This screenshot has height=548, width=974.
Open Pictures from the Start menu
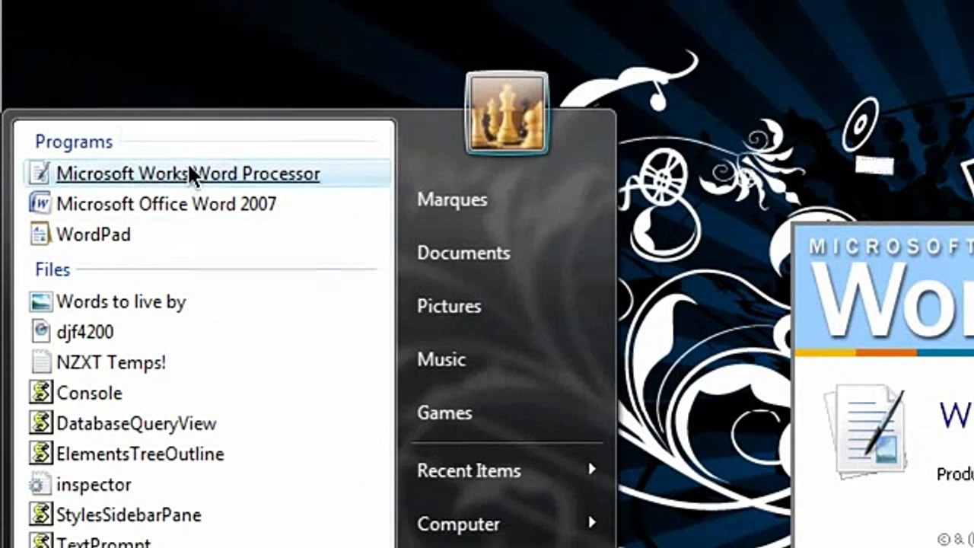point(449,306)
